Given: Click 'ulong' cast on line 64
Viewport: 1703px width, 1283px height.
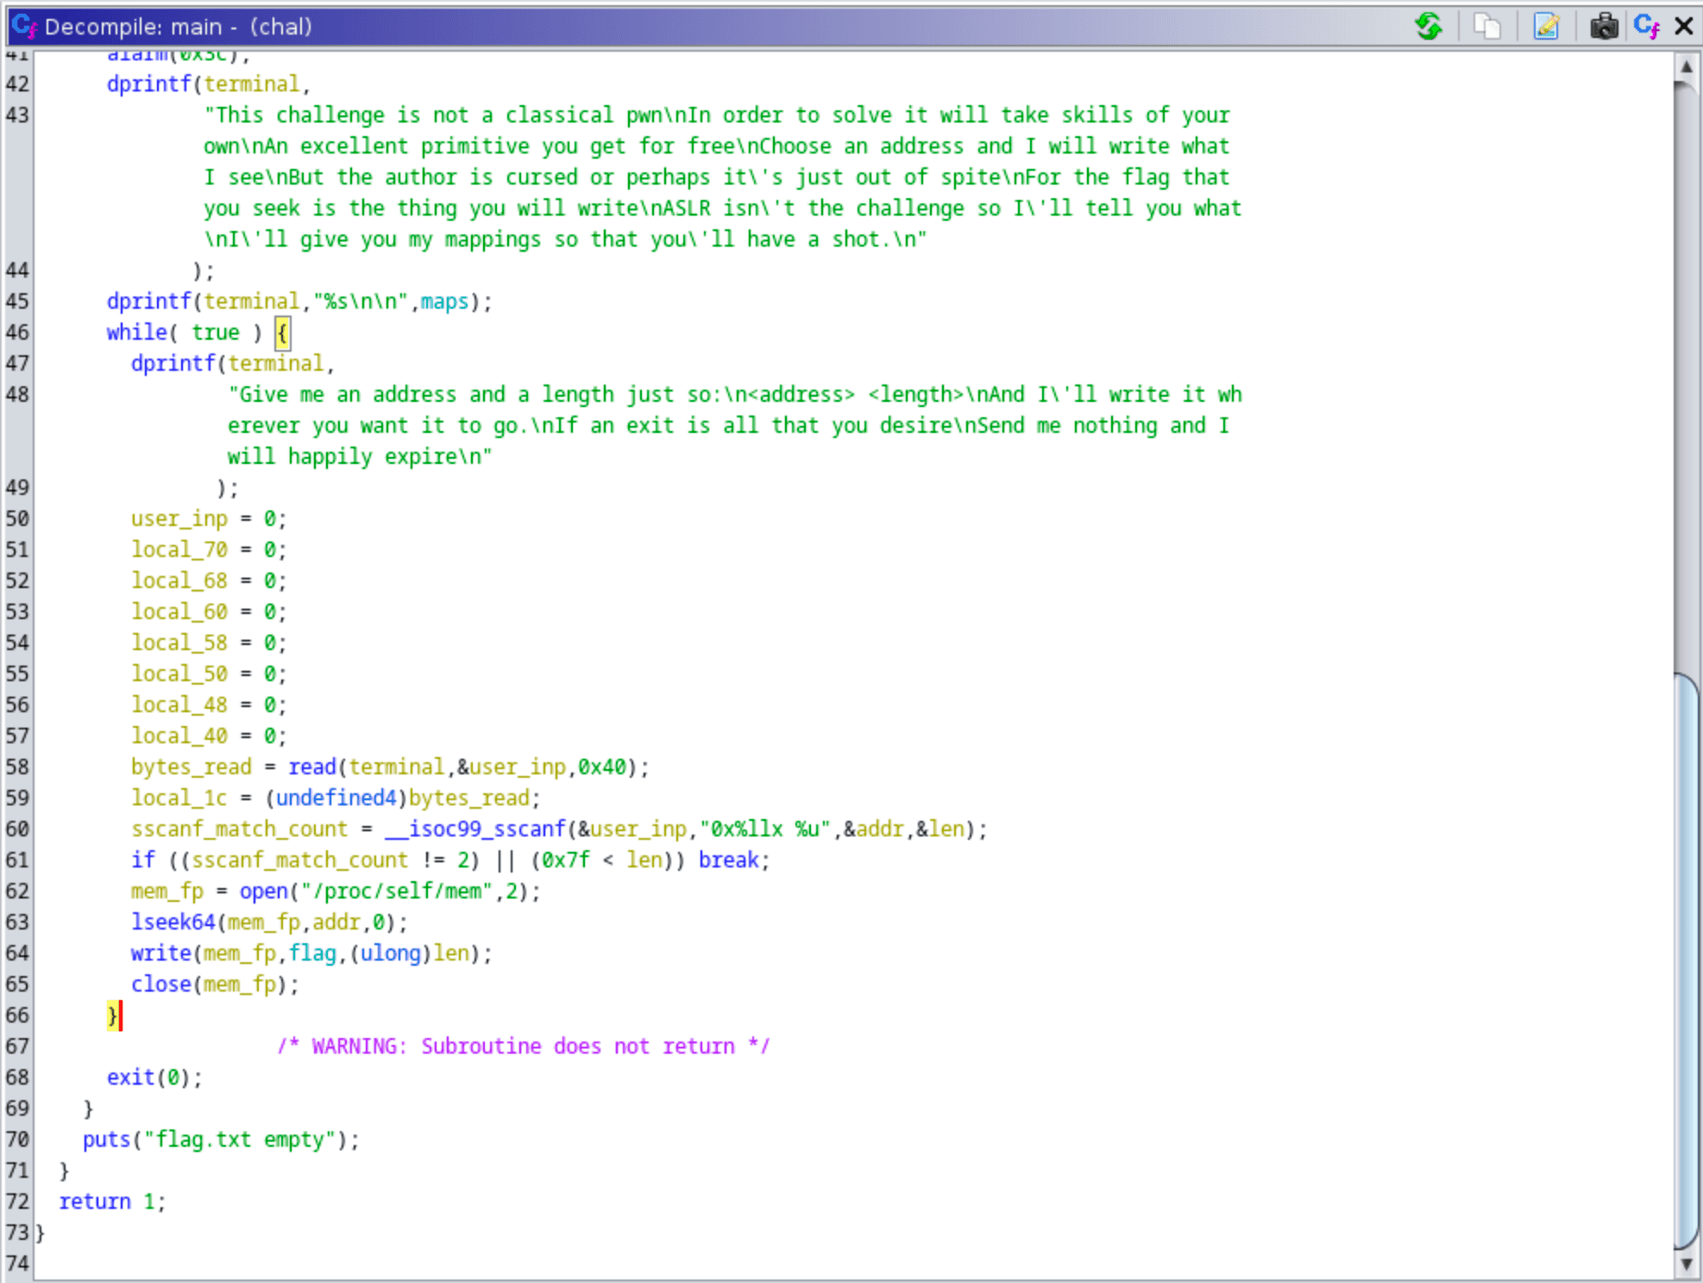Looking at the screenshot, I should [x=391, y=954].
